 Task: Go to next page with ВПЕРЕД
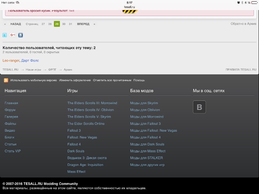(83, 24)
